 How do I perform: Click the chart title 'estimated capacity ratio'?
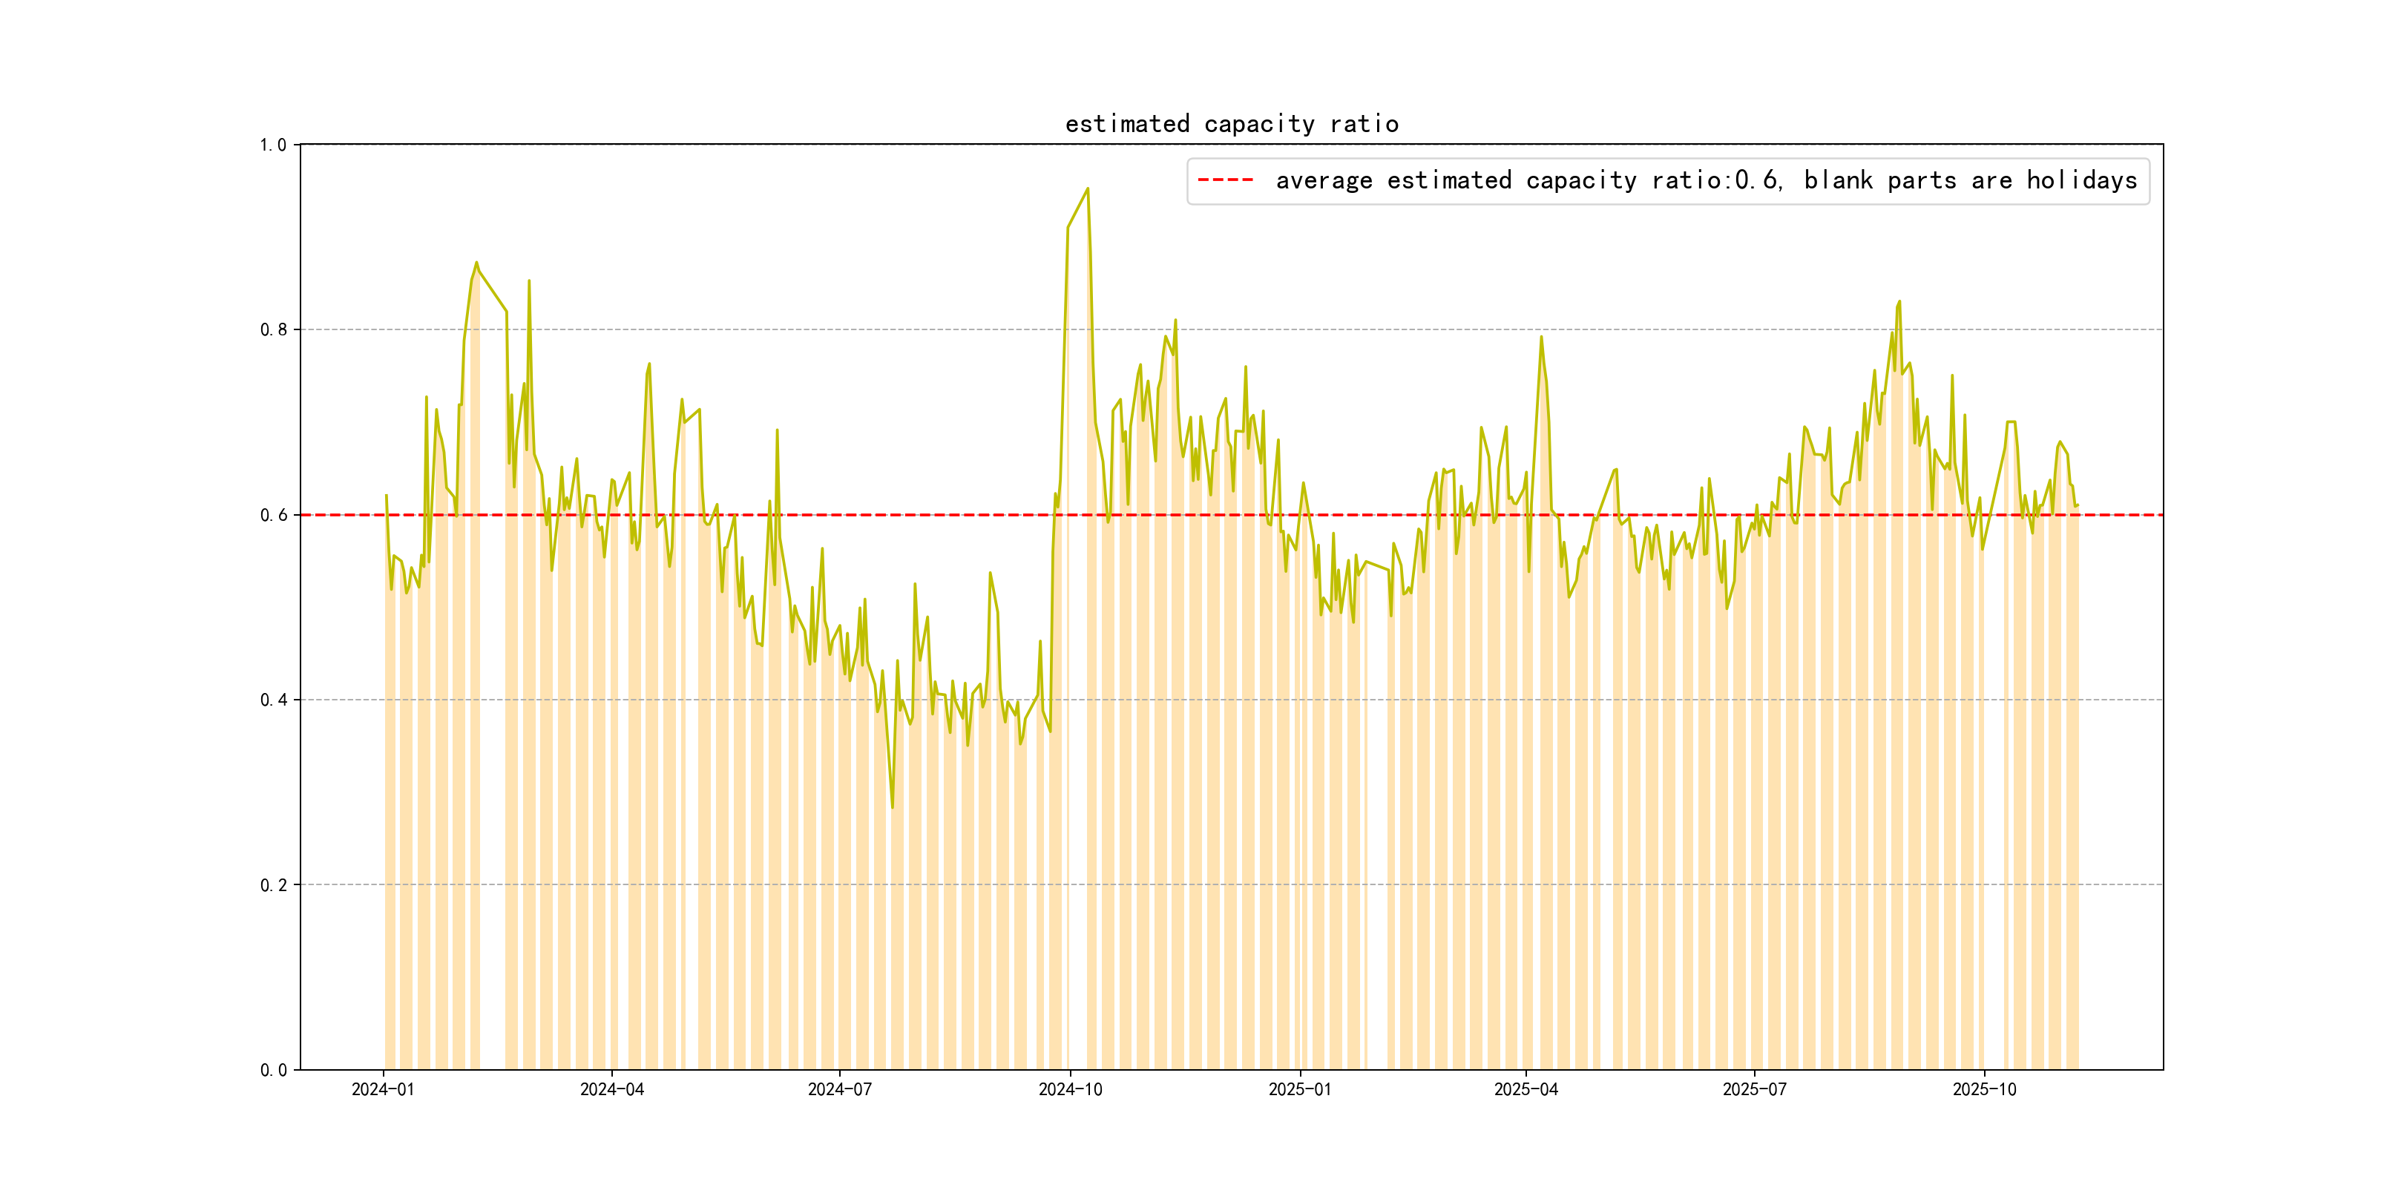point(1231,124)
